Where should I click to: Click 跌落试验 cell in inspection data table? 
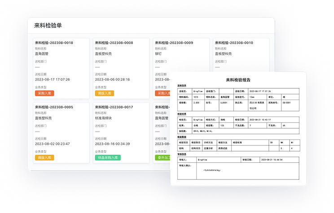point(223,148)
